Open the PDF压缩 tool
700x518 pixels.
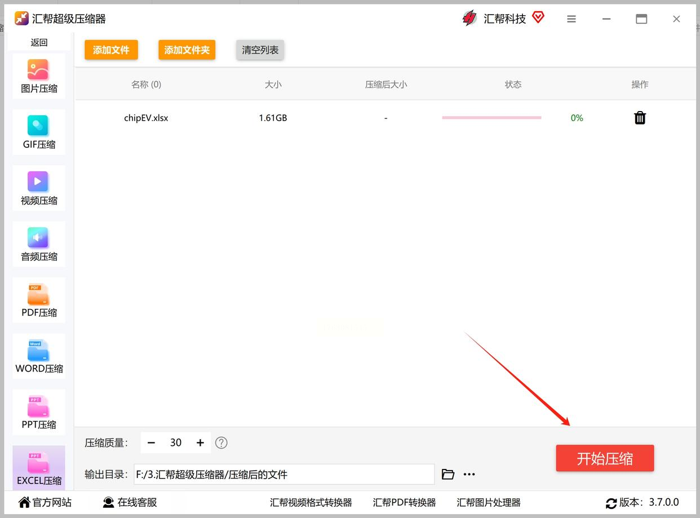pos(39,300)
